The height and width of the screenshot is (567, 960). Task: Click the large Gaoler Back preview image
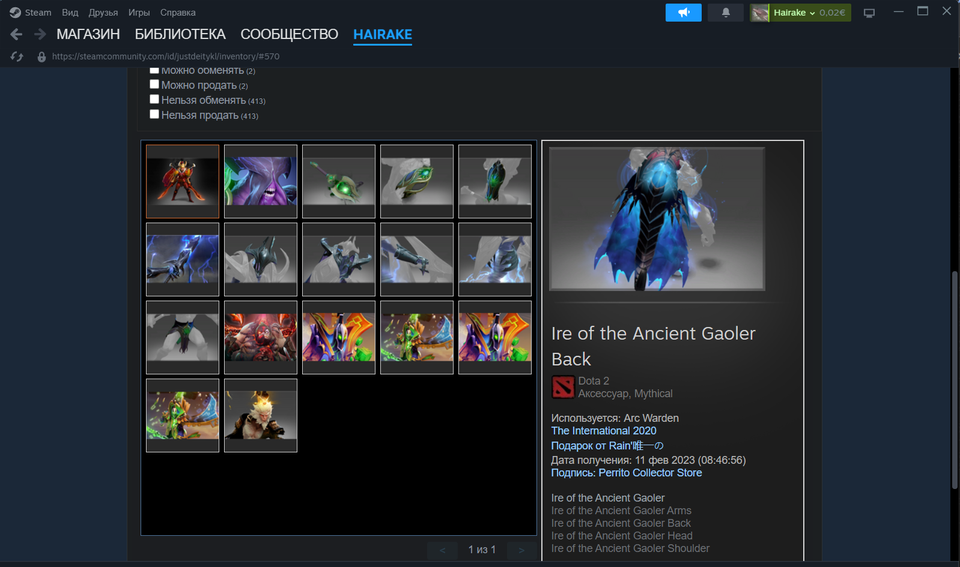coord(657,219)
